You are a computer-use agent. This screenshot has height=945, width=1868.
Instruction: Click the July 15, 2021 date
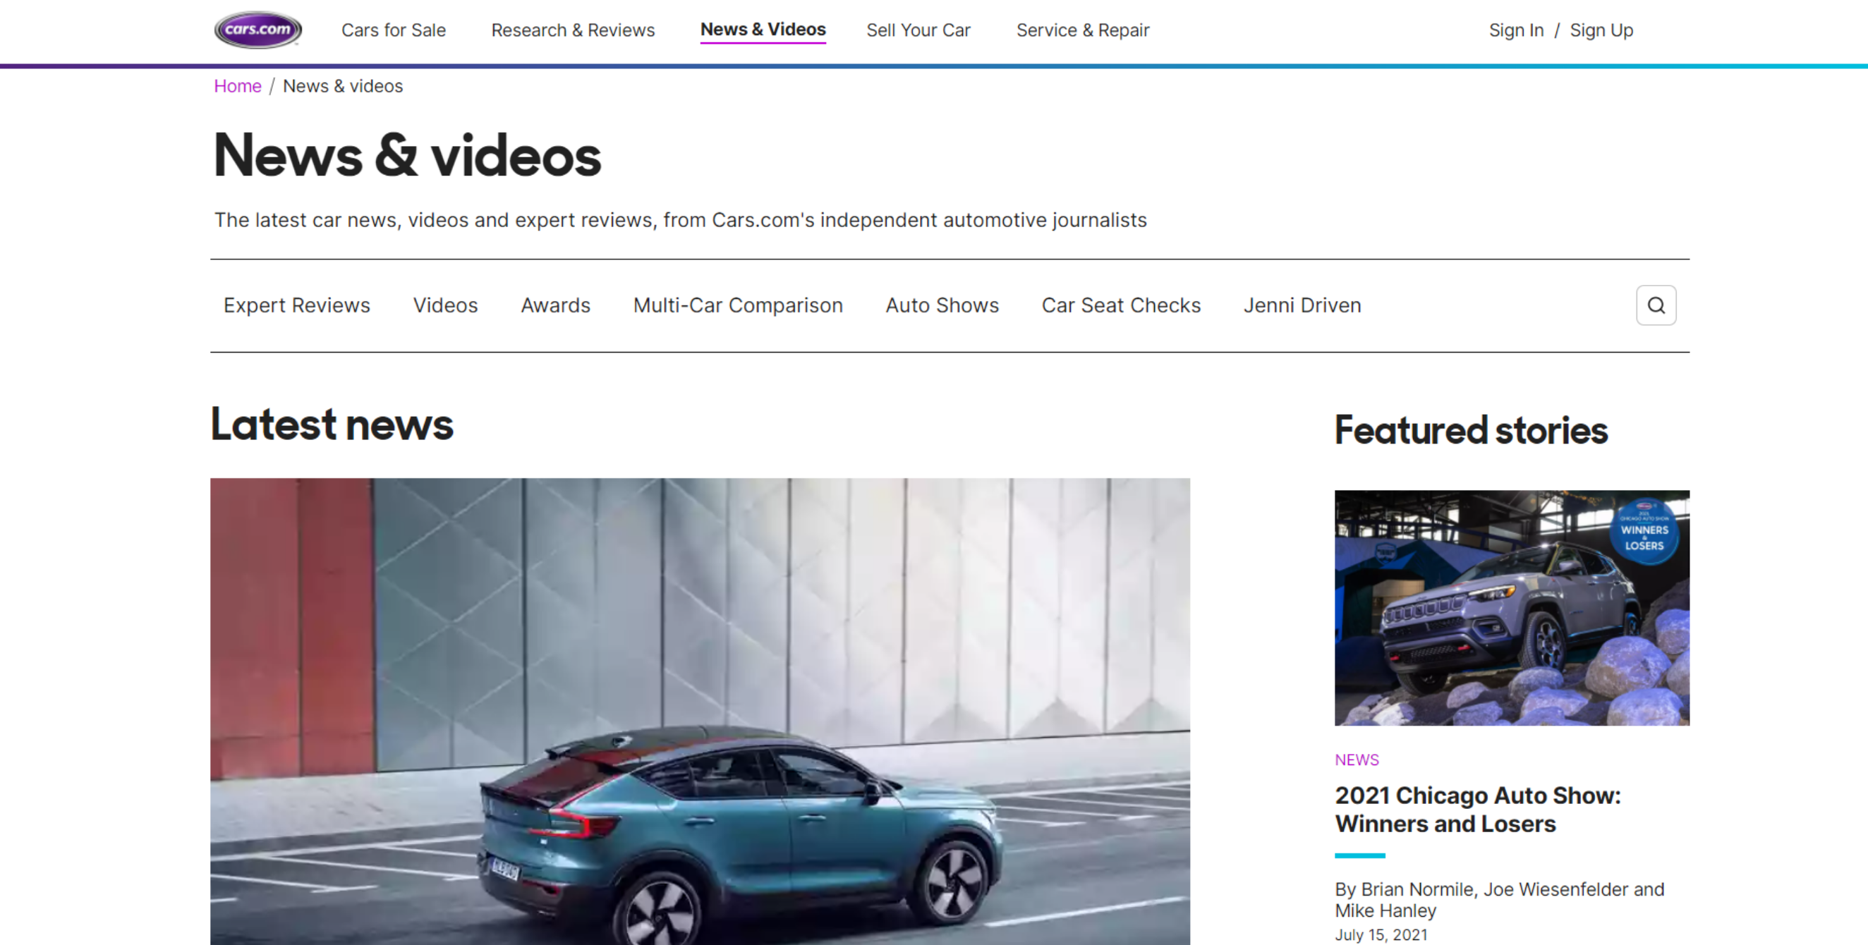coord(1381,935)
